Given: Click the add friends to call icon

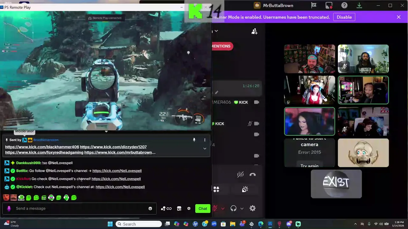Looking at the screenshot, I should [x=254, y=31].
